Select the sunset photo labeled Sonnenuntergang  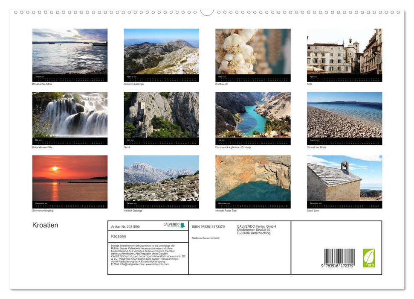coord(70,179)
